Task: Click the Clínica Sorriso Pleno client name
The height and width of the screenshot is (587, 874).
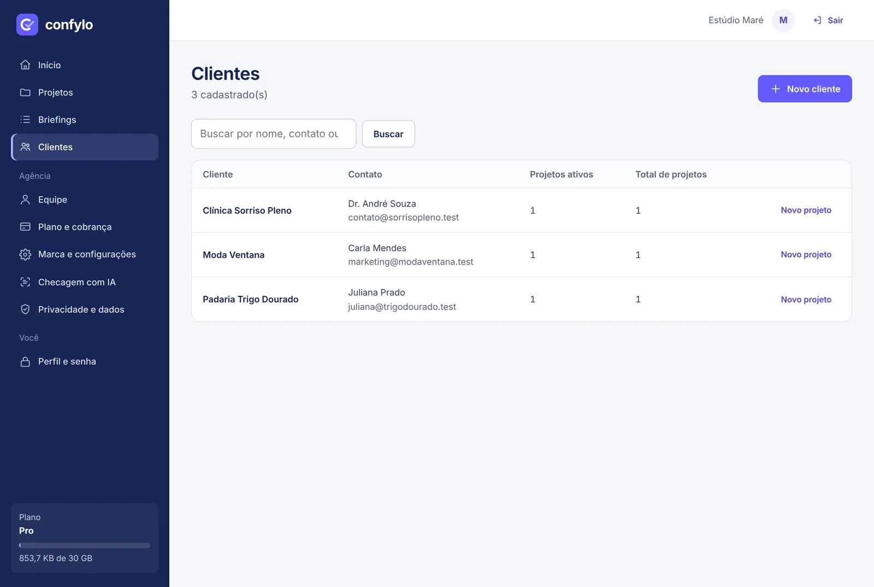Action: coord(247,211)
